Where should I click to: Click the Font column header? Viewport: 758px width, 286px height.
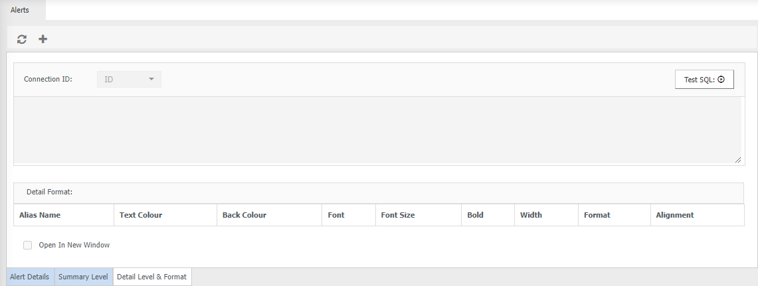pyautogui.click(x=336, y=215)
